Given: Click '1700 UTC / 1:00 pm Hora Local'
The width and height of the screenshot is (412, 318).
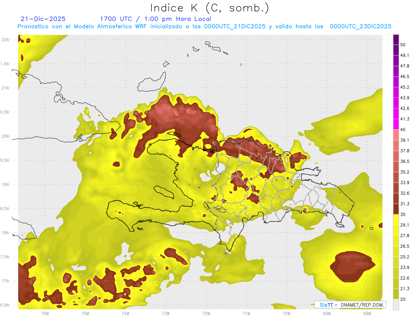Looking at the screenshot, I should tap(156, 19).
